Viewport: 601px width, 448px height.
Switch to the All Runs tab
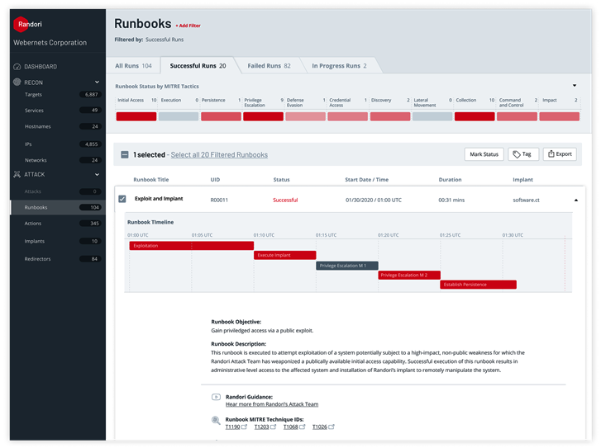tap(133, 66)
